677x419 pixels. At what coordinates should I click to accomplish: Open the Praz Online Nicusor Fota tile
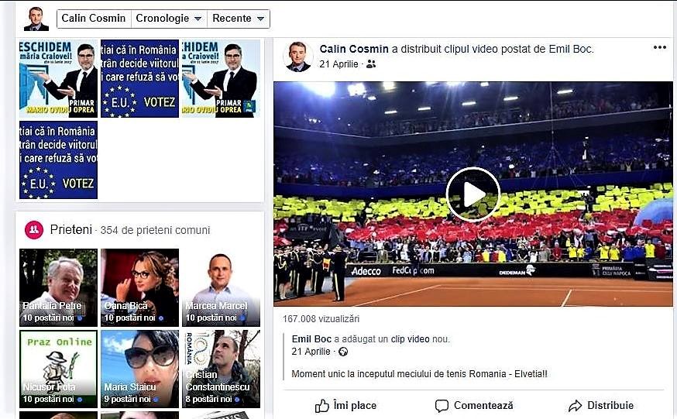58,369
